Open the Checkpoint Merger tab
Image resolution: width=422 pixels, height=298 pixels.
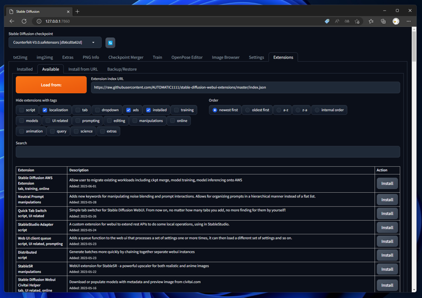click(126, 57)
